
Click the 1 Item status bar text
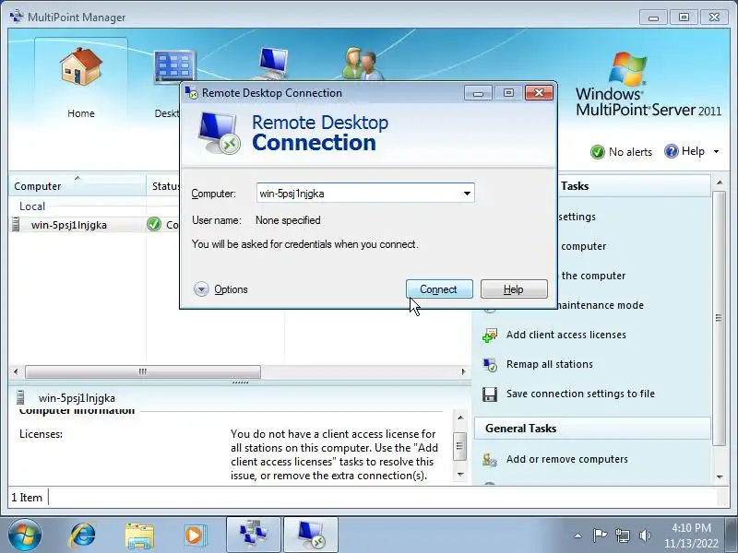pos(27,497)
